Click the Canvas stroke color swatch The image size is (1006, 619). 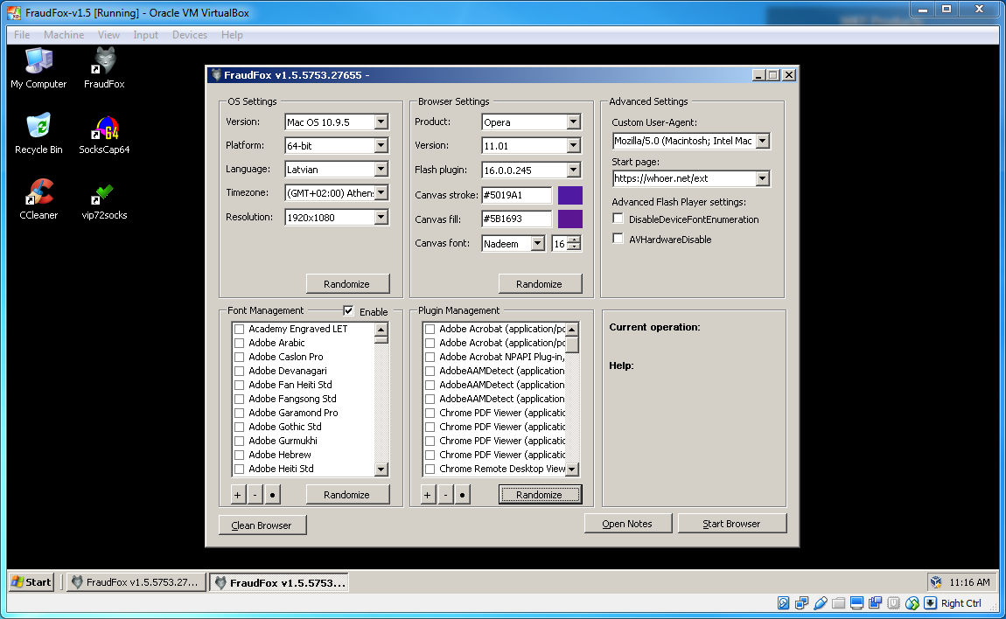pos(569,195)
